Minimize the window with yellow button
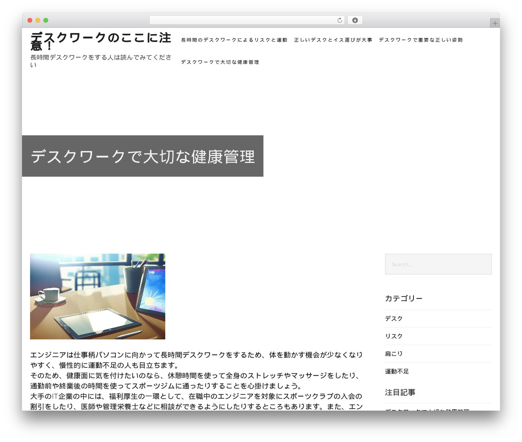522x442 pixels. (38, 20)
